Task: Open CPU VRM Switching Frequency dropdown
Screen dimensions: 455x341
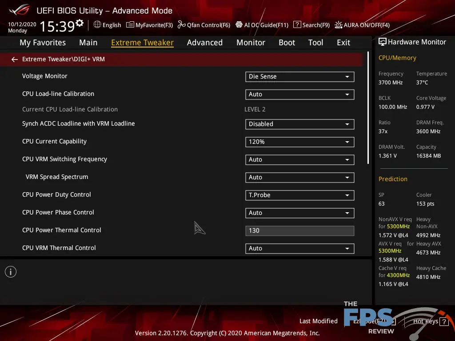Action: pos(300,159)
